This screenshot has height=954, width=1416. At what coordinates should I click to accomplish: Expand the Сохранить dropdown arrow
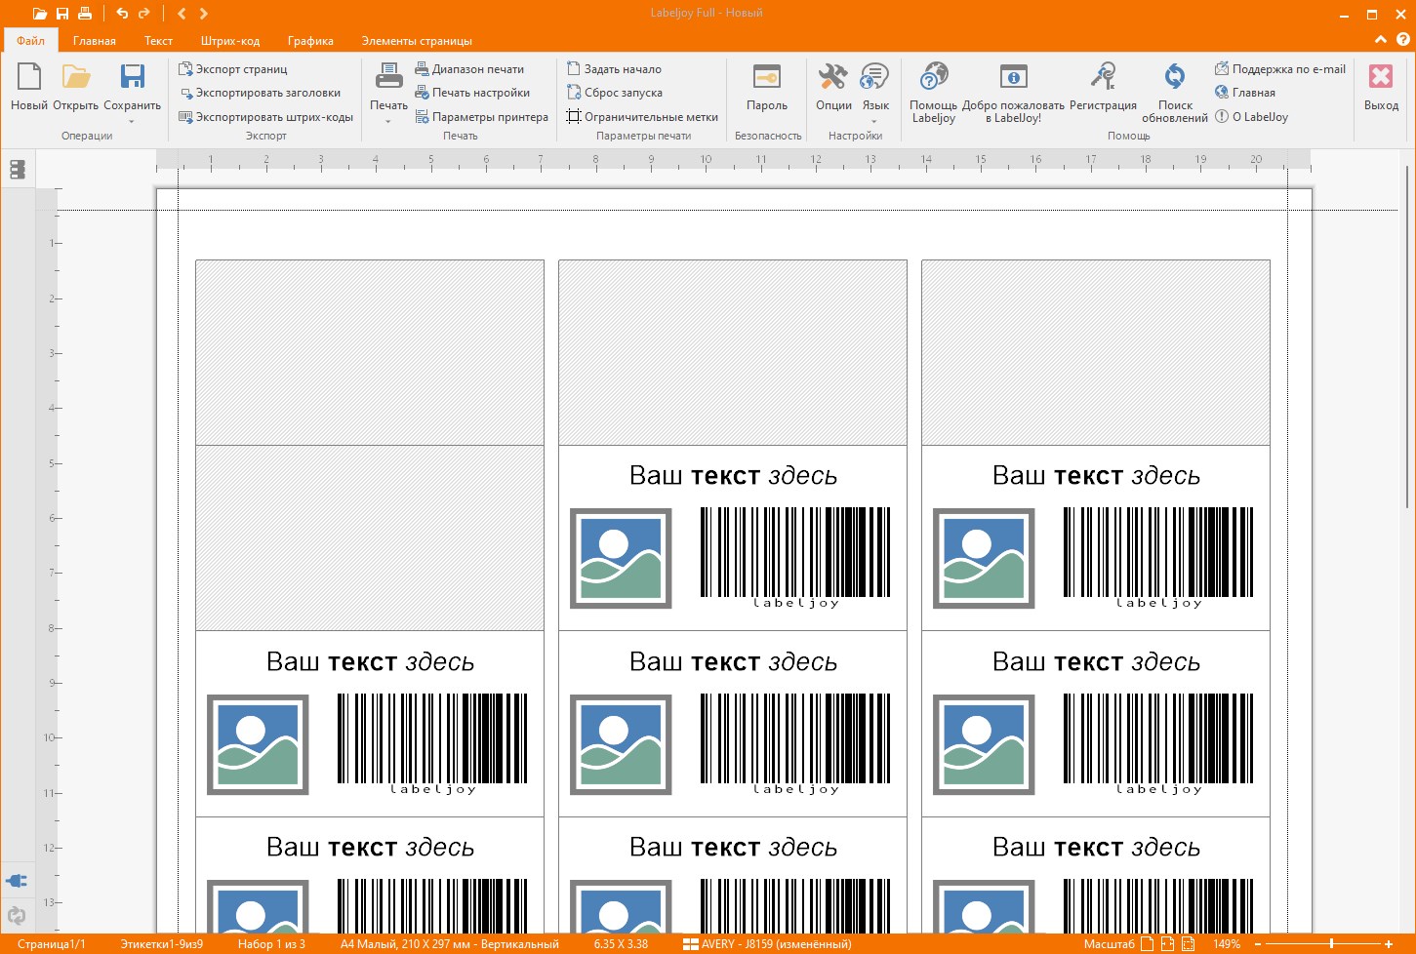click(x=132, y=122)
